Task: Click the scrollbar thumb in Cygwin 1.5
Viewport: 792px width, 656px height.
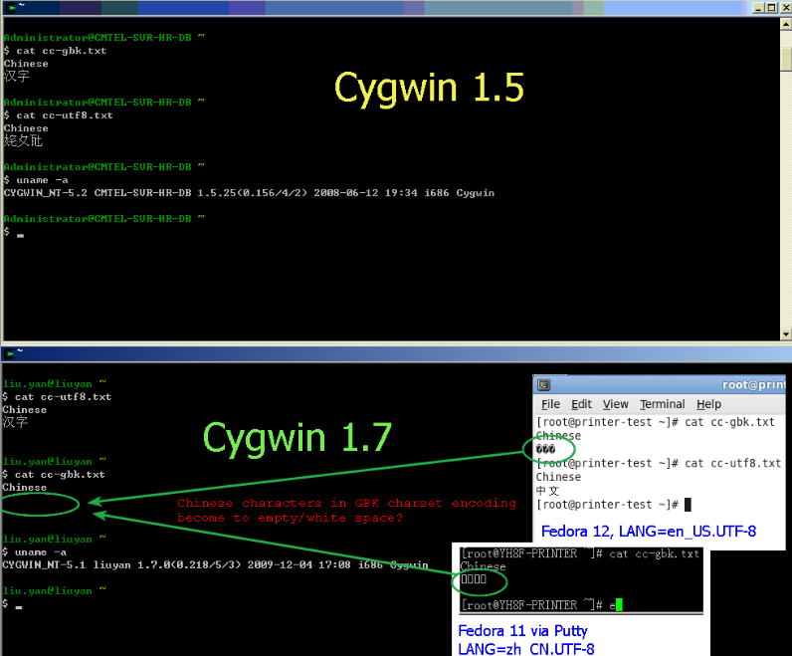Action: click(786, 59)
